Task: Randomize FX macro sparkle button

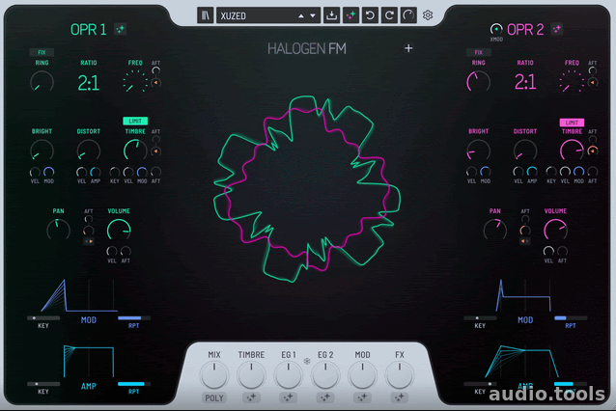Action: (400, 398)
